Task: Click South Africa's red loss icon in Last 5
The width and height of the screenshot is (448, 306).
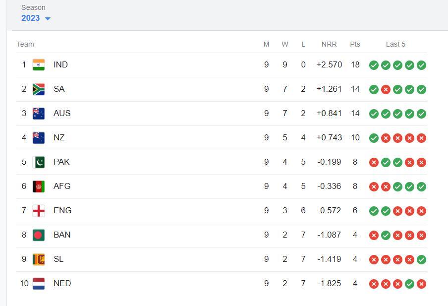Action: click(x=386, y=89)
